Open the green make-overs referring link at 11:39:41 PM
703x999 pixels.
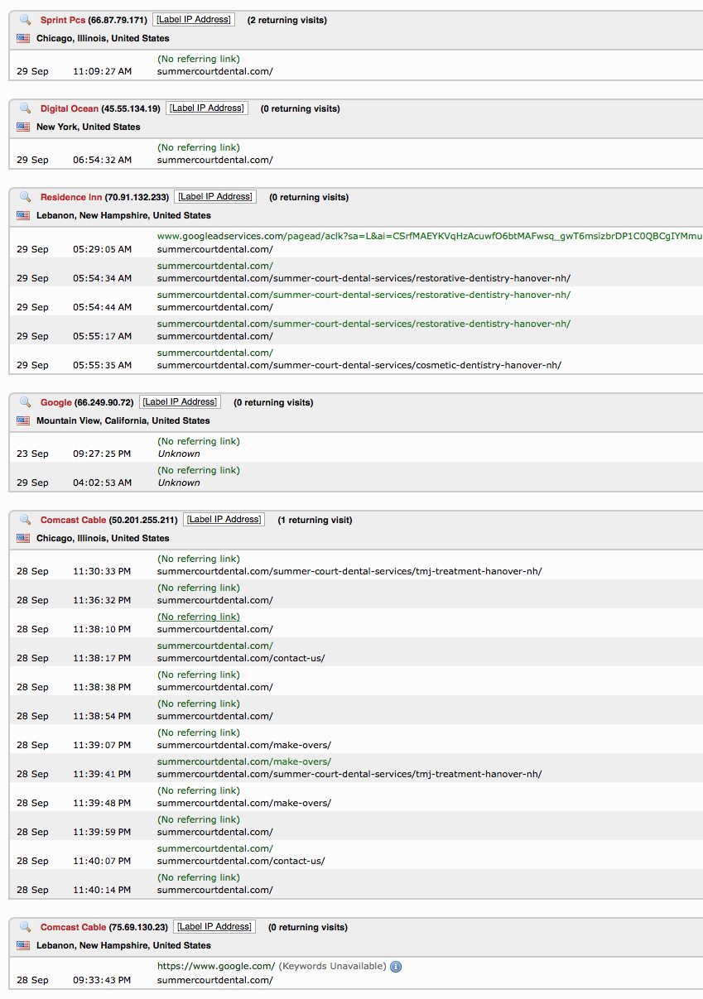point(244,761)
